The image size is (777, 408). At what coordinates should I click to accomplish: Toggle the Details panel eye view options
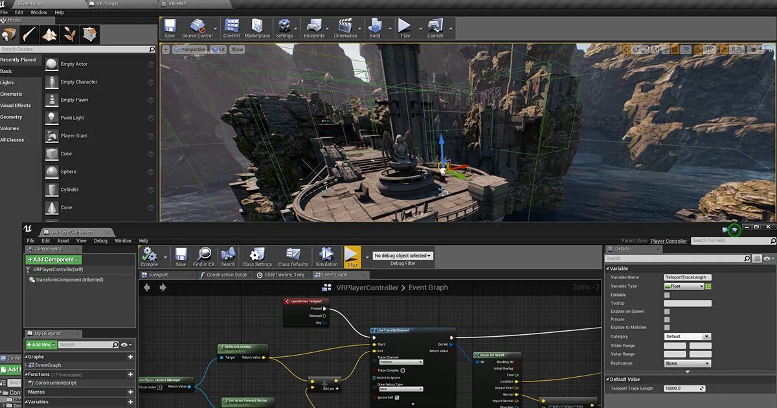768,258
